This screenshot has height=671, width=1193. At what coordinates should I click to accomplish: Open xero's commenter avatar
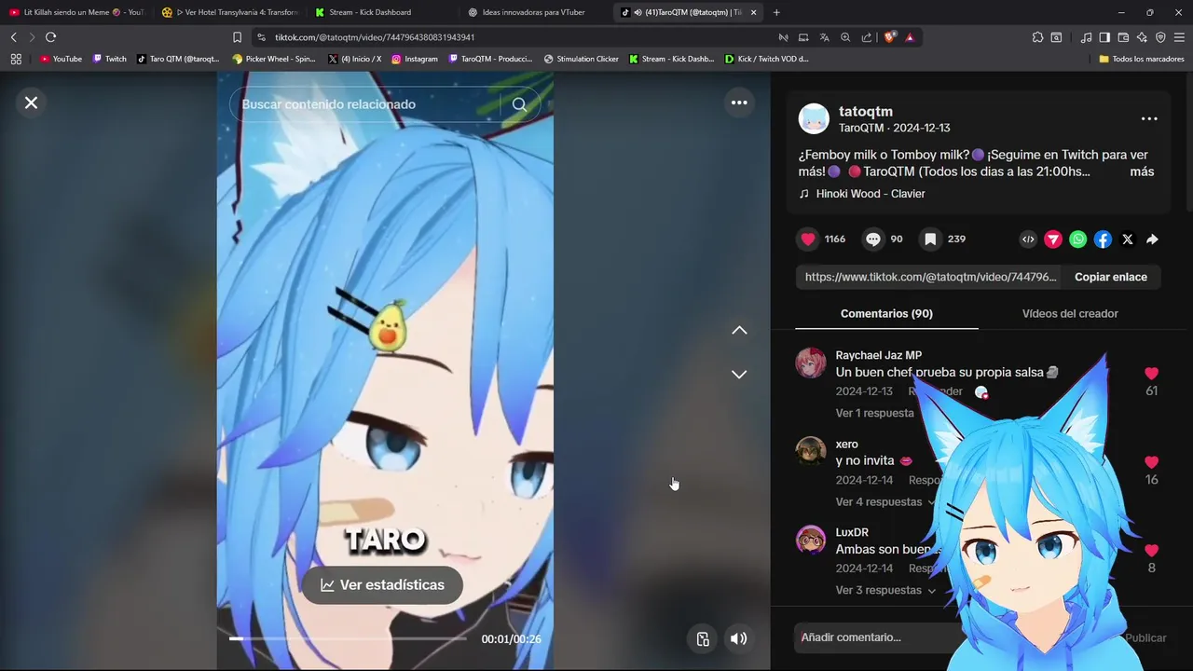tap(811, 451)
